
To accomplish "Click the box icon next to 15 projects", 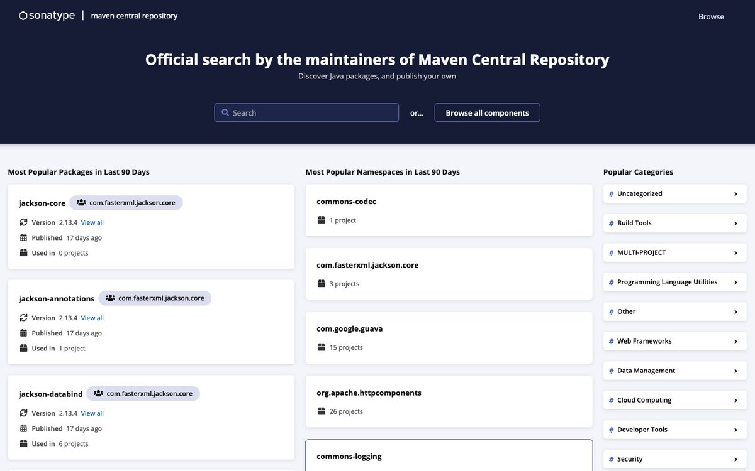I will pyautogui.click(x=321, y=347).
